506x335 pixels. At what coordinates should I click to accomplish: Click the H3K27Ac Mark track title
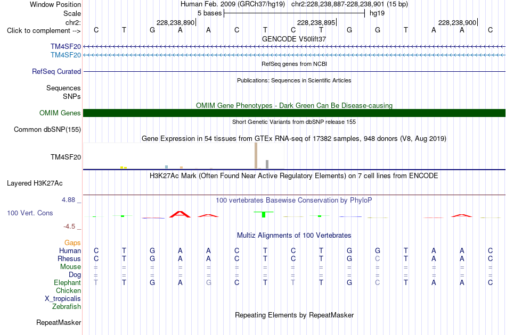pos(294,176)
